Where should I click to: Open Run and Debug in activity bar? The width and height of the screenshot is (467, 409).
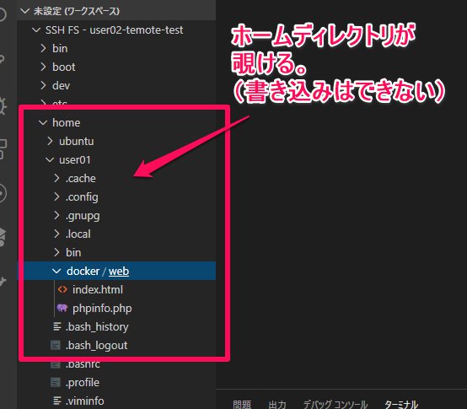[3, 105]
